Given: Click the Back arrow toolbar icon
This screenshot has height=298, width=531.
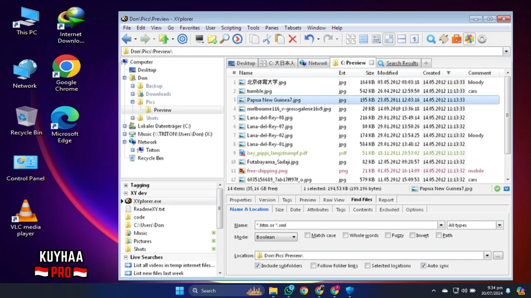Looking at the screenshot, I should [x=127, y=39].
